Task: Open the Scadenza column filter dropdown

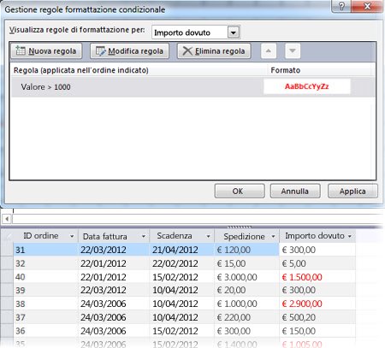Action: [209, 236]
